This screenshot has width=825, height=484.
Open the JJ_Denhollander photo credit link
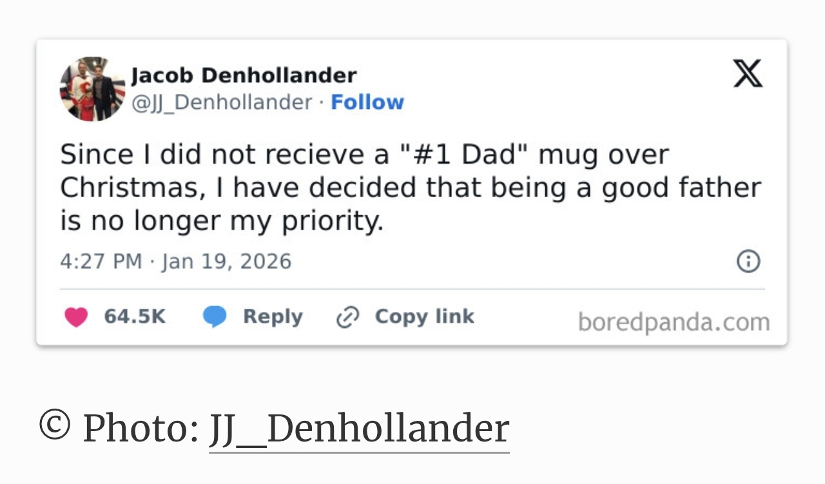[359, 429]
